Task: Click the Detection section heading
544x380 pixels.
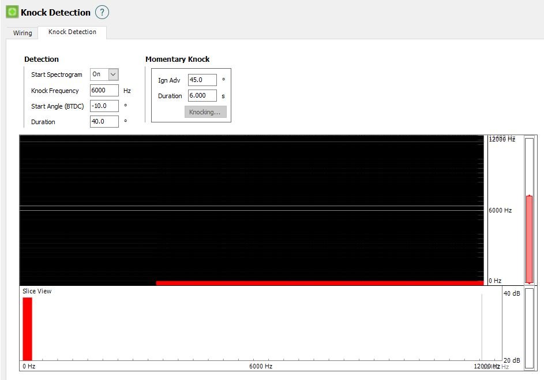Action: click(42, 59)
